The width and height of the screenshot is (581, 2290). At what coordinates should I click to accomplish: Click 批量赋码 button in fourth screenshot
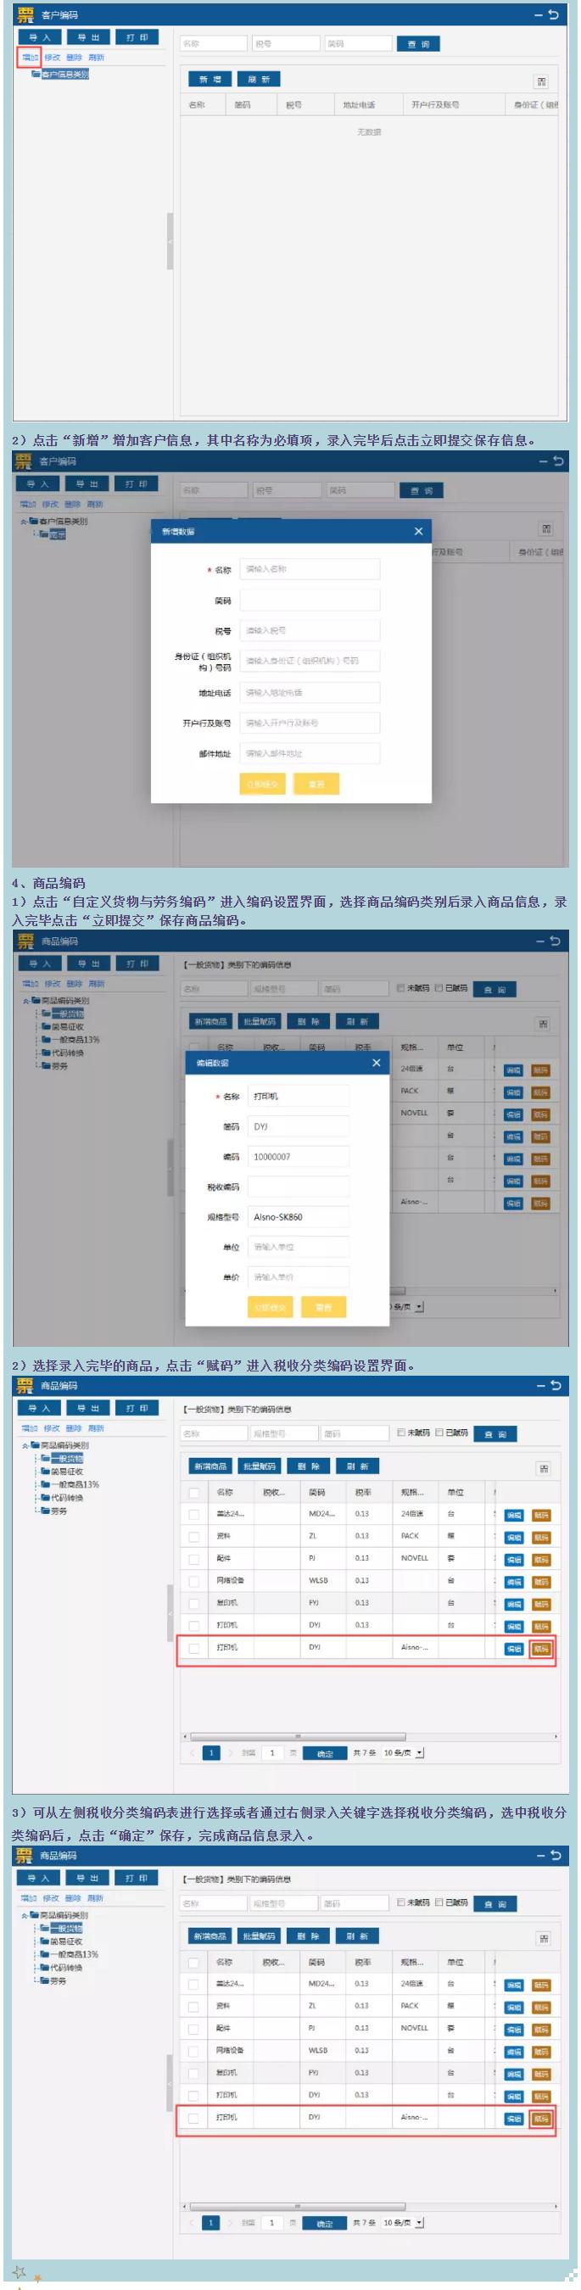coord(260,1466)
